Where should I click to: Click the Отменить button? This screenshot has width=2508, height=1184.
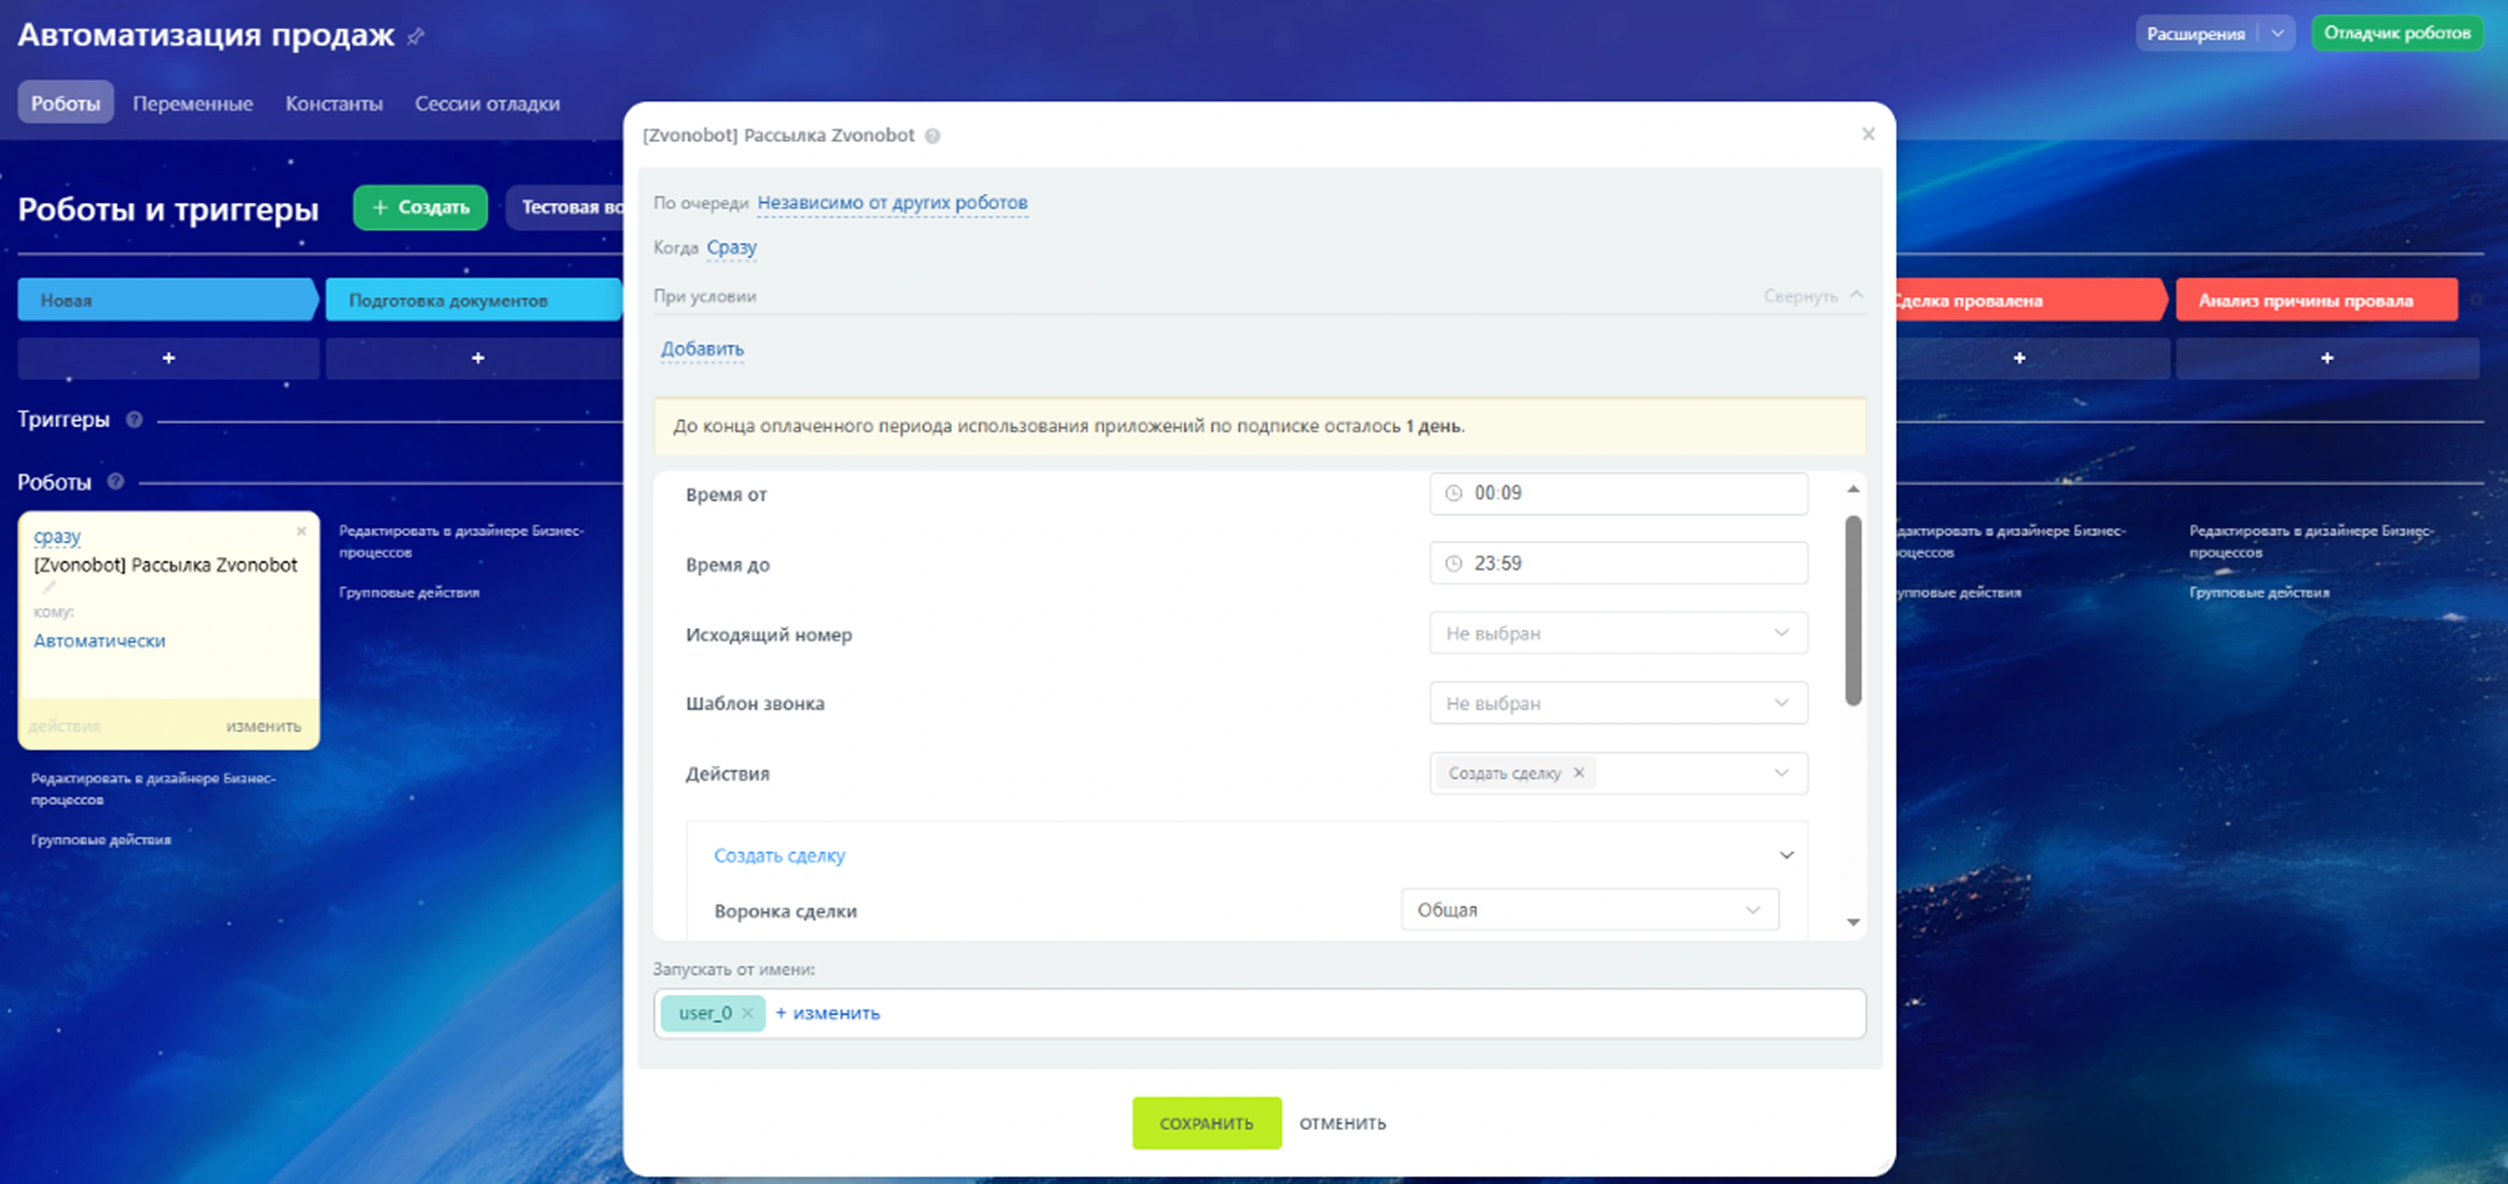(1342, 1123)
